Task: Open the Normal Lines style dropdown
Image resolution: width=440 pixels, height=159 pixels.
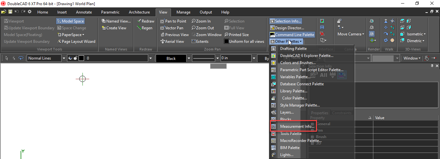Action: tap(63, 58)
